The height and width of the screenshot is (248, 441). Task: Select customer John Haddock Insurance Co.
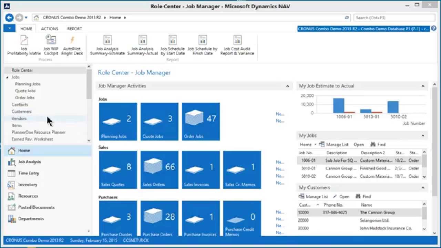(x=359, y=228)
